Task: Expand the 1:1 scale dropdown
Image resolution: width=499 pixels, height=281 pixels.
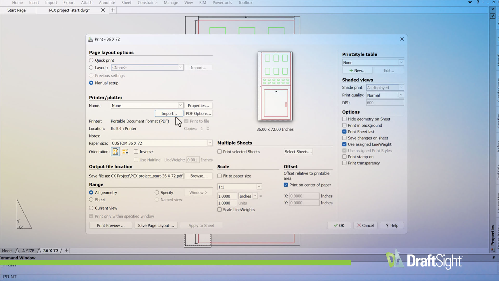Action: point(259,187)
